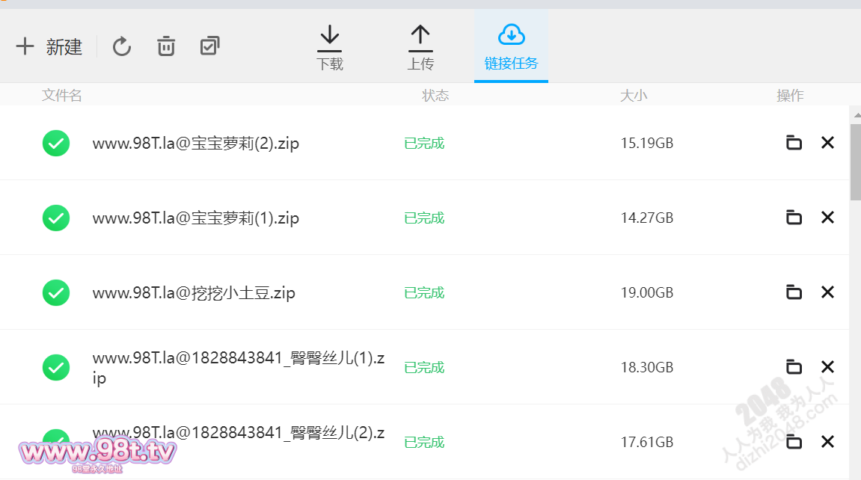
Task: Click the 17.61GB size value
Action: (x=647, y=442)
